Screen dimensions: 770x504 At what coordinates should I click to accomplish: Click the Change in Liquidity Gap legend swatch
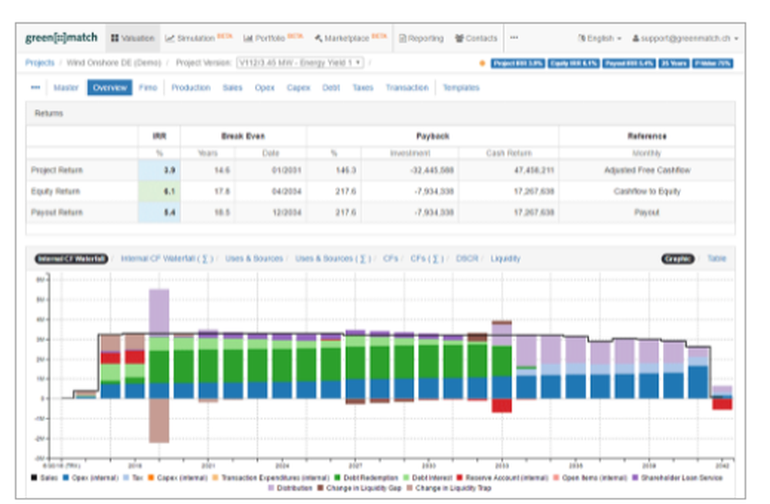point(320,488)
